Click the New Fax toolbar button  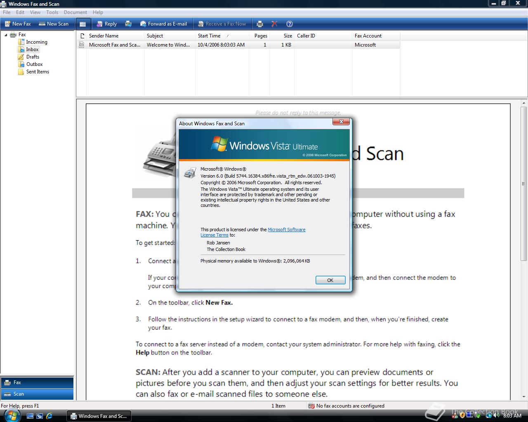pos(18,24)
